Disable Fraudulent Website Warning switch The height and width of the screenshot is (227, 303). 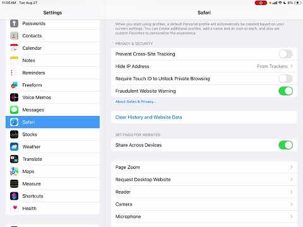pos(285,91)
